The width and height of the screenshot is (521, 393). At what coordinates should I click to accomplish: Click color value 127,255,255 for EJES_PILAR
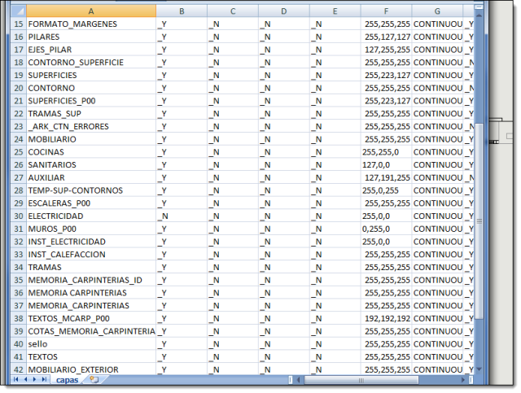click(x=386, y=50)
